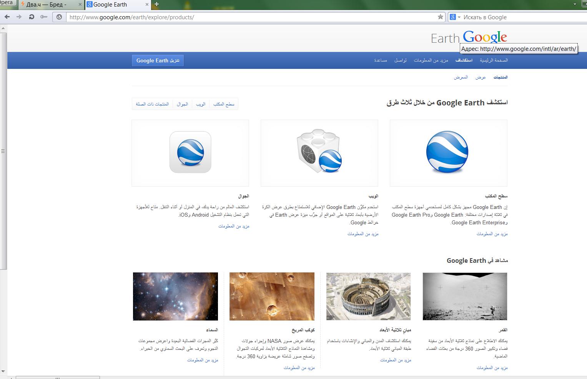This screenshot has height=379, width=587.
Task: Open تواصل (Connect) in navigation bar
Action: (x=401, y=60)
